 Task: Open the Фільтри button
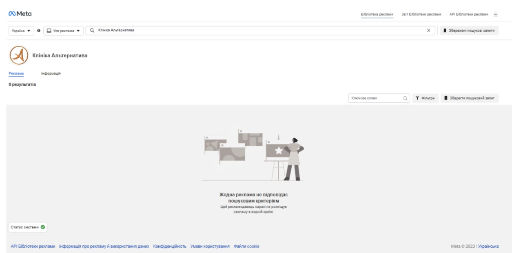[426, 98]
